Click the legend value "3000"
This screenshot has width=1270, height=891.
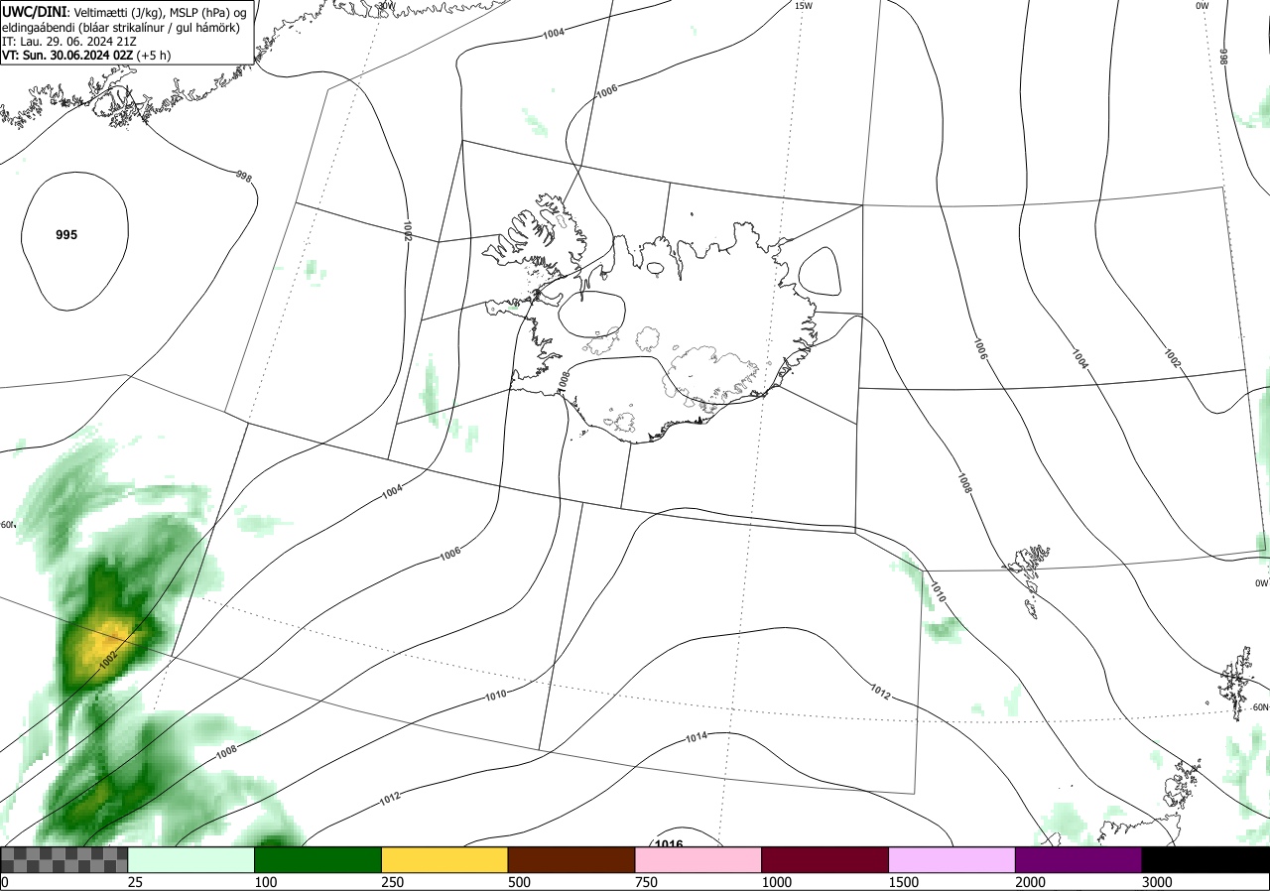(1157, 882)
